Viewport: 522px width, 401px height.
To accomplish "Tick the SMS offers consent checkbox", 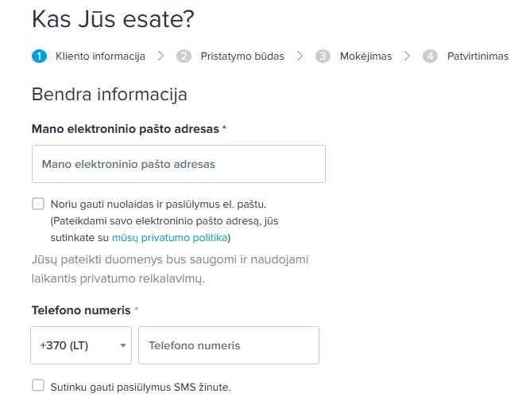I will [x=38, y=386].
